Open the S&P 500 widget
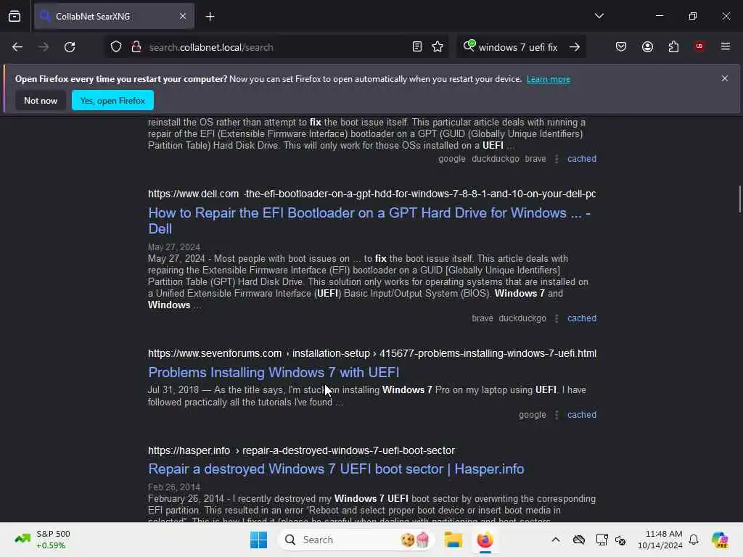 pos(43,540)
